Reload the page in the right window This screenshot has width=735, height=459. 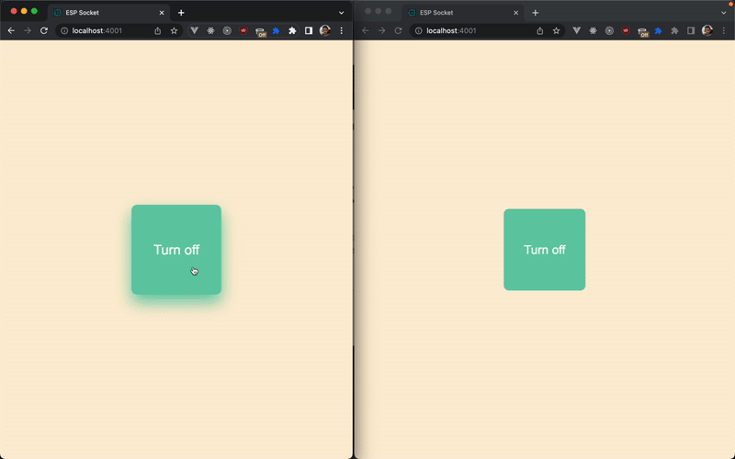pos(399,31)
